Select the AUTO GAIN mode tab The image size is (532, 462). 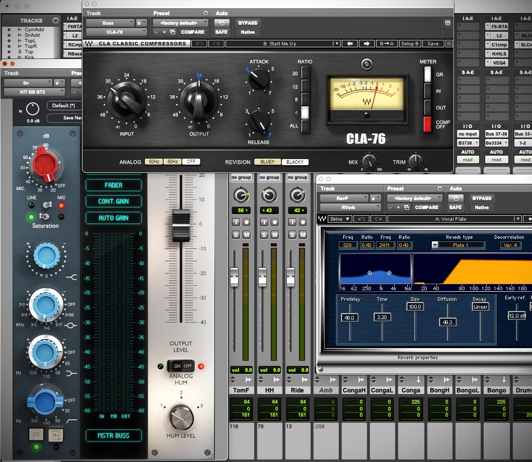[114, 218]
